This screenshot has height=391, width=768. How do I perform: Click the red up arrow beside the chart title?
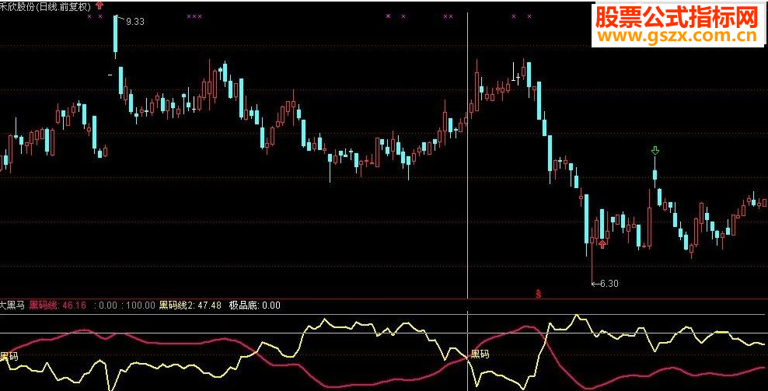[100, 5]
